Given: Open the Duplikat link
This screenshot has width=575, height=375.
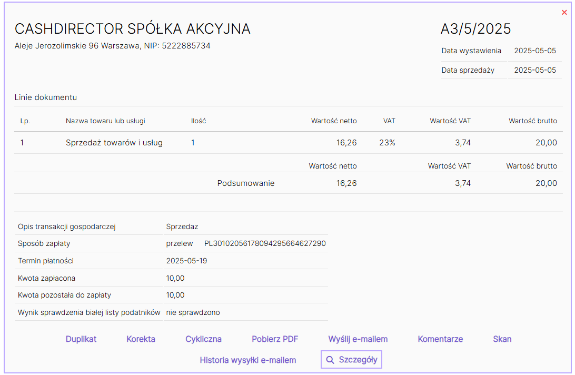Looking at the screenshot, I should tap(81, 339).
